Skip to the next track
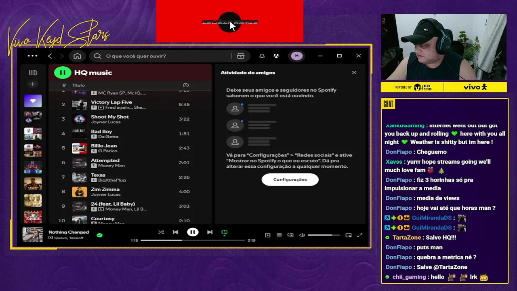The width and height of the screenshot is (517, 291). [x=210, y=232]
